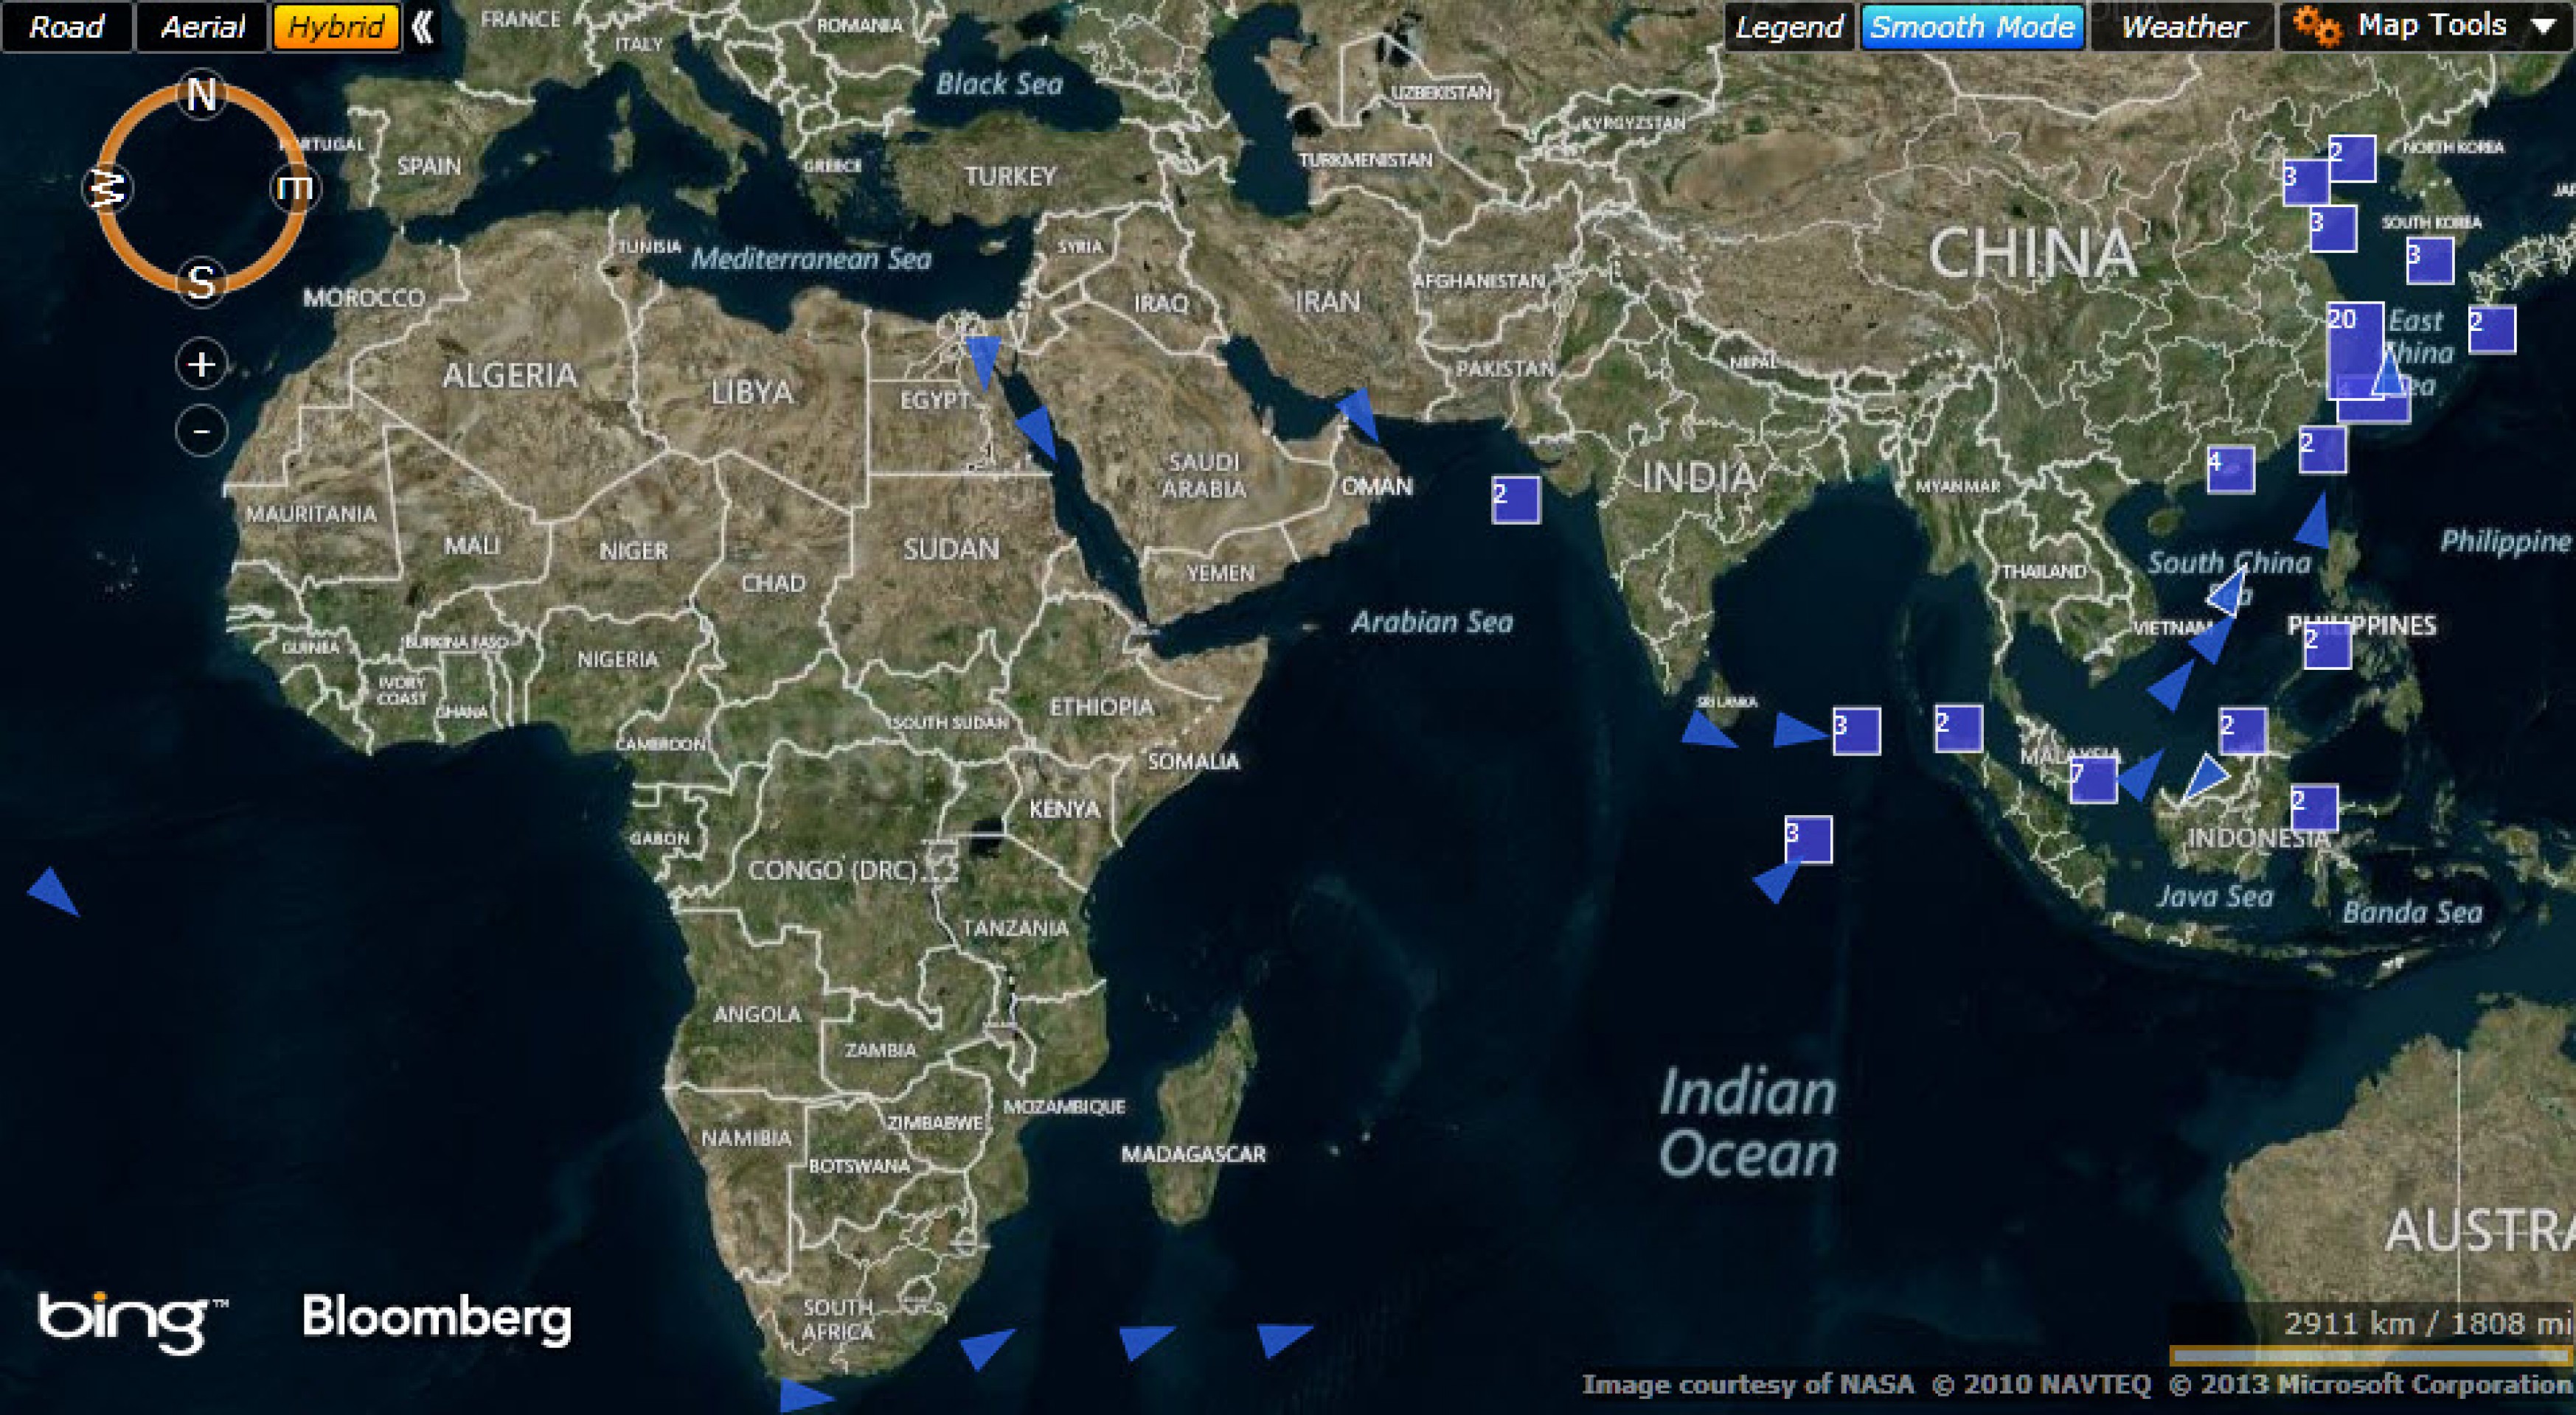Toggle Smooth Mode off
The height and width of the screenshot is (1415, 2576).
(1971, 27)
